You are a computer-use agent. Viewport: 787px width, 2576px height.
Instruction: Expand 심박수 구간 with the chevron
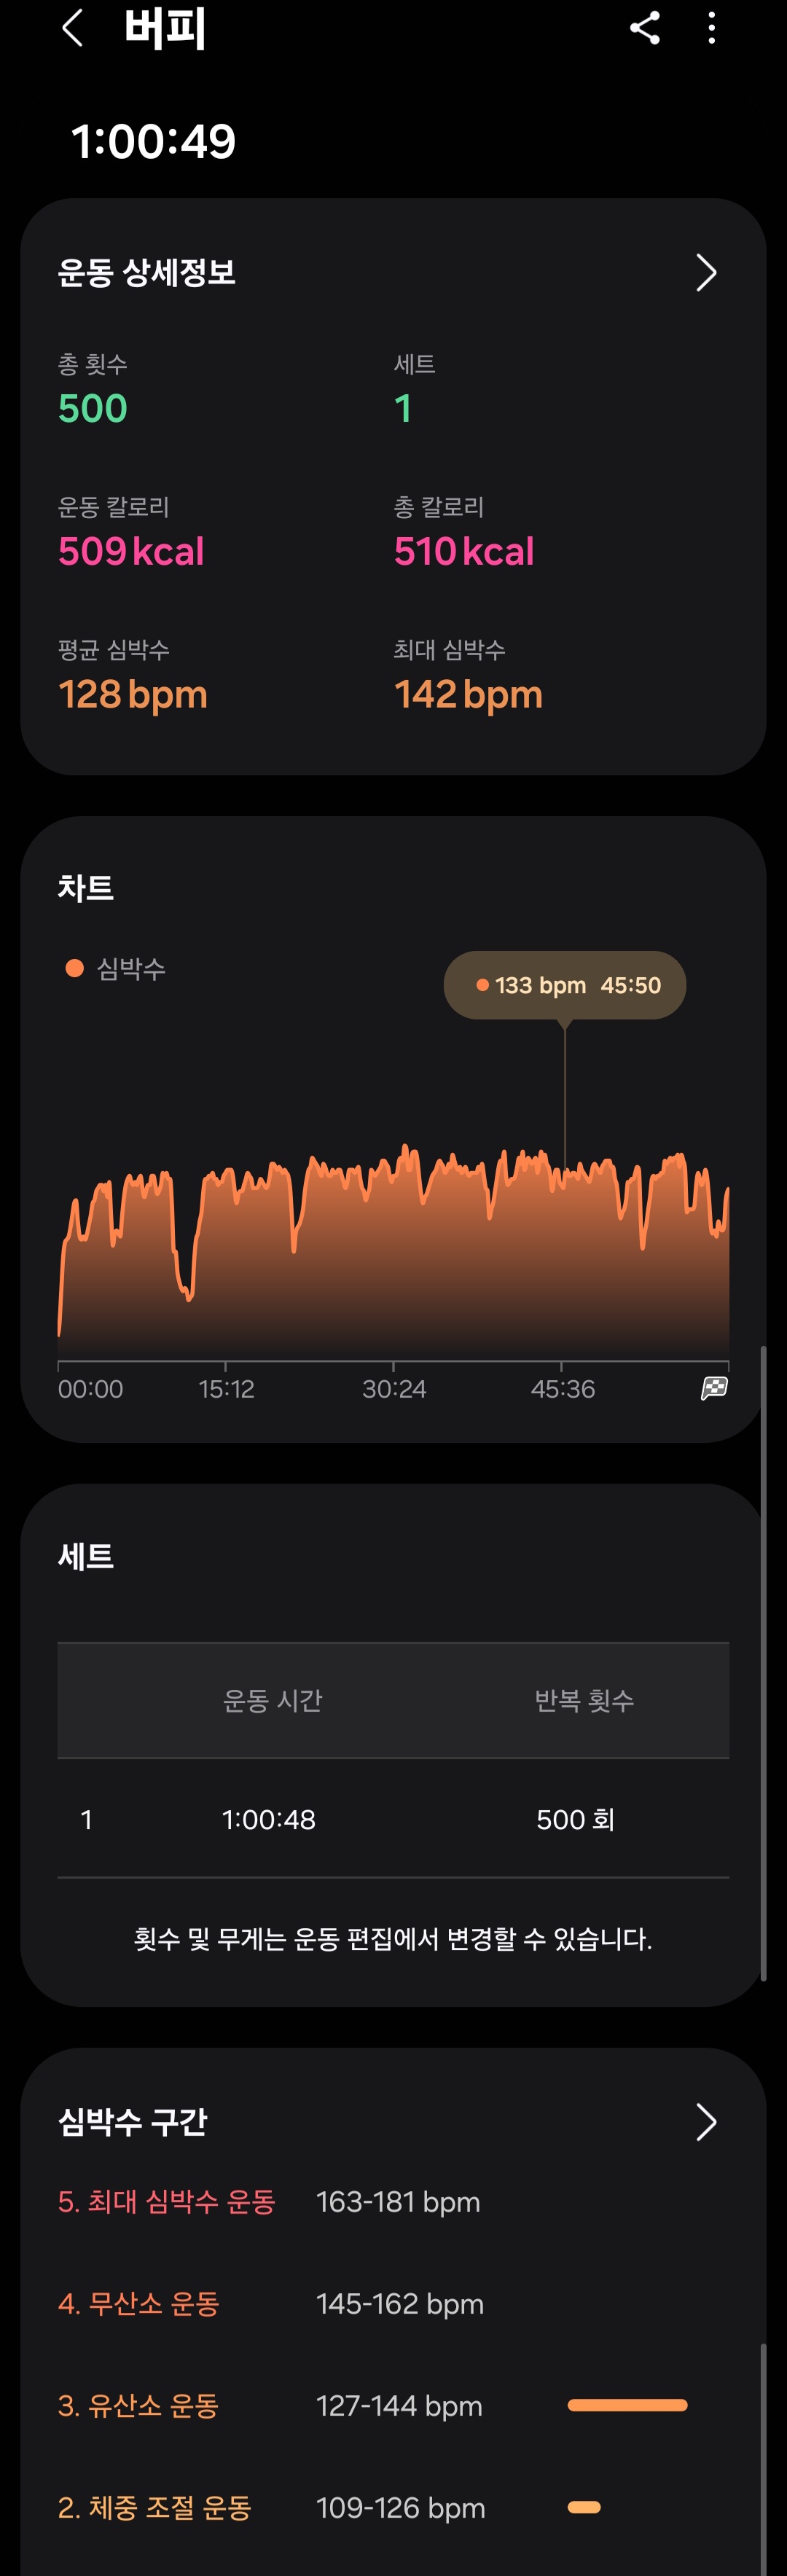click(x=706, y=2121)
